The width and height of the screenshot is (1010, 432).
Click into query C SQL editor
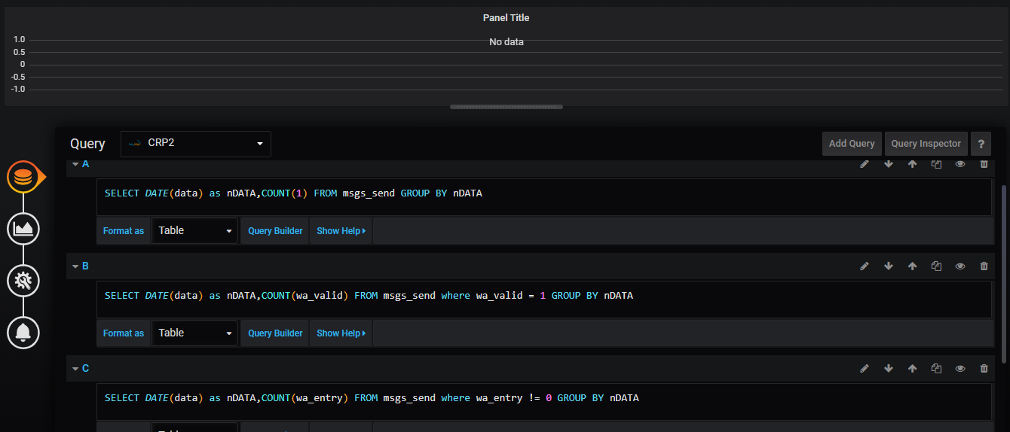pos(543,402)
